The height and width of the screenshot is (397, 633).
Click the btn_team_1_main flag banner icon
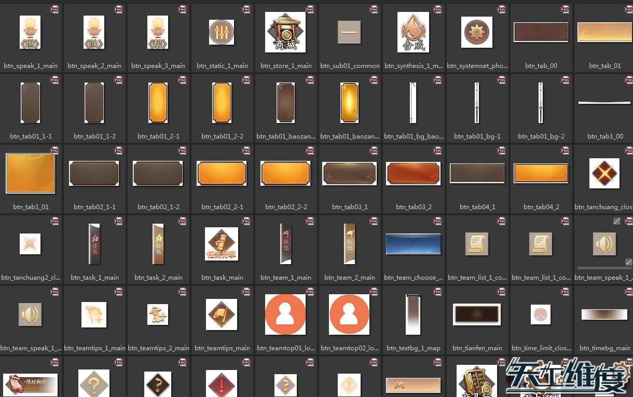[286, 244]
